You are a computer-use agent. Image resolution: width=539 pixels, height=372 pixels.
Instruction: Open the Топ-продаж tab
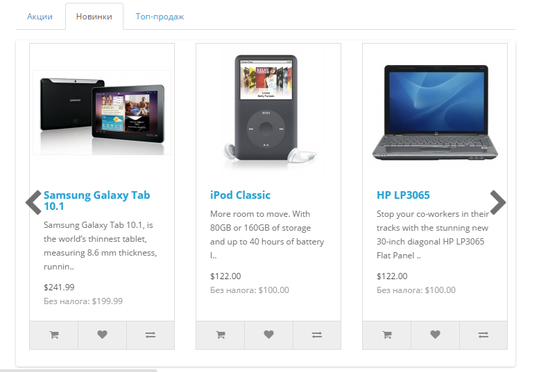(160, 17)
